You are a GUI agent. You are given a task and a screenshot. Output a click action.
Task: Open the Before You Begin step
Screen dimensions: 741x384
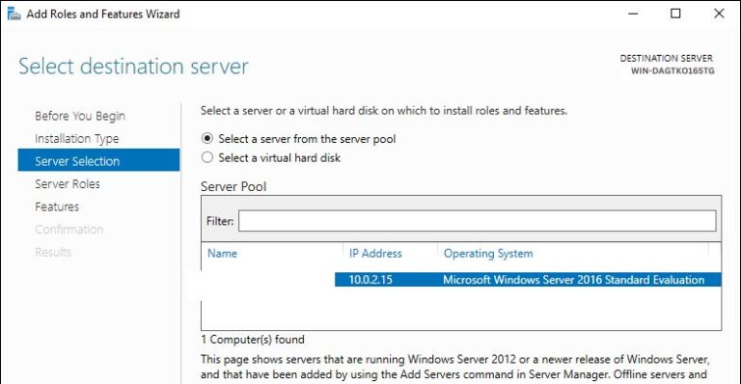tap(80, 116)
